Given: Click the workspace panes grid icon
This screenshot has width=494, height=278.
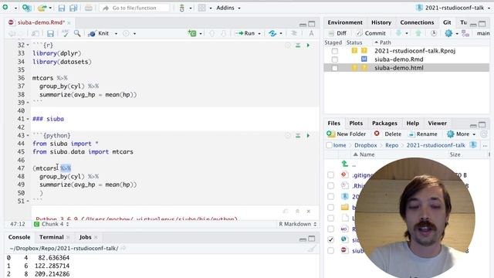Looking at the screenshot, I should click(x=201, y=8).
